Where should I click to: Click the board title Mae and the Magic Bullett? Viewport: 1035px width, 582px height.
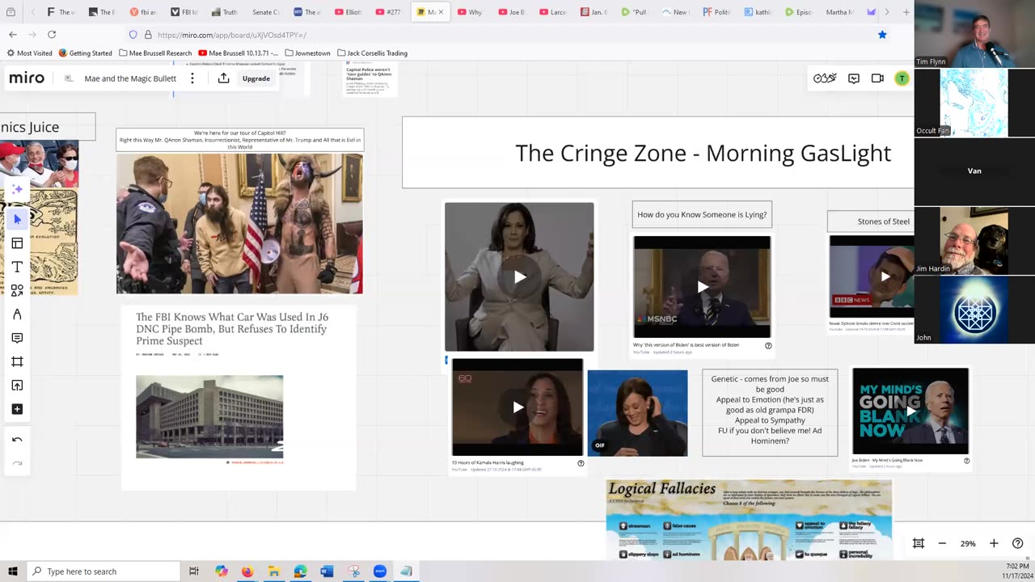(130, 78)
